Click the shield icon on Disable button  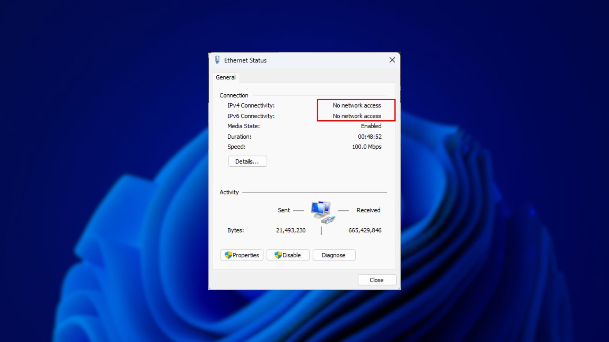point(278,255)
